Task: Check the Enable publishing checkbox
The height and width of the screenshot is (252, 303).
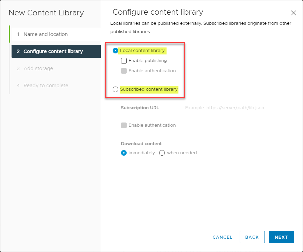Action: (x=124, y=61)
